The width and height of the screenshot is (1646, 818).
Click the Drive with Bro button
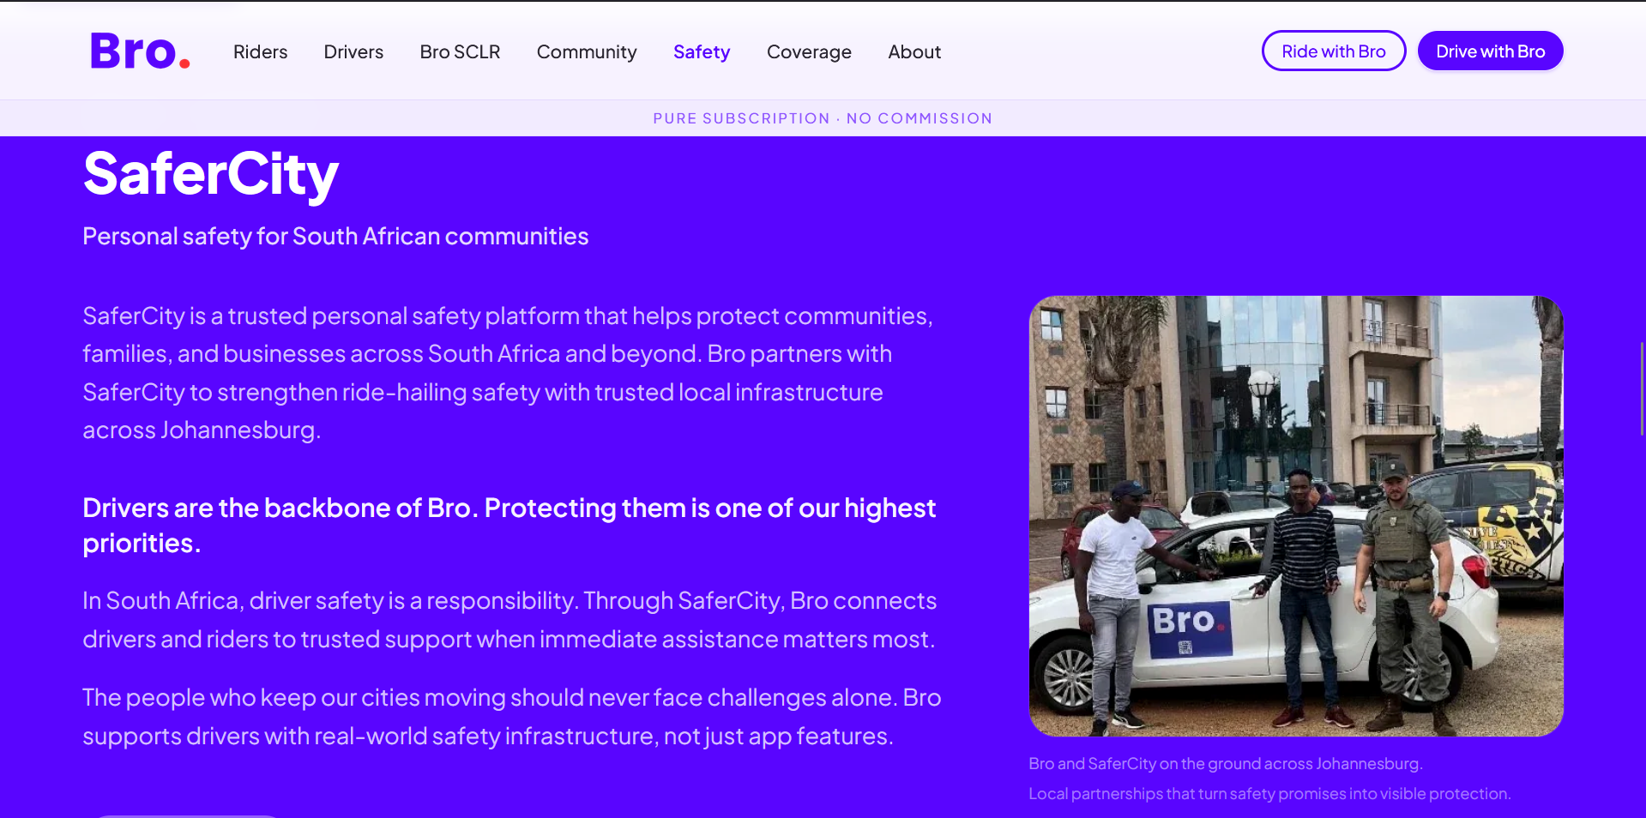coord(1490,51)
